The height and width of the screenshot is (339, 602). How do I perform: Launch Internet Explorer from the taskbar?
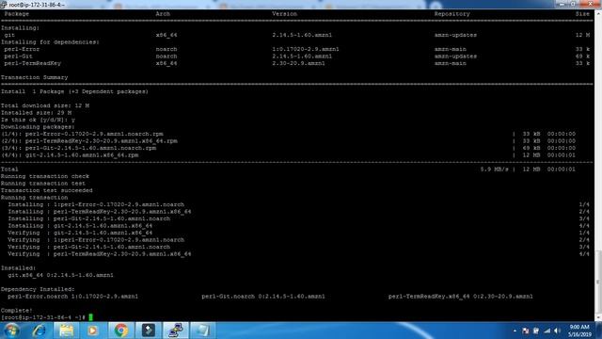coord(39,331)
